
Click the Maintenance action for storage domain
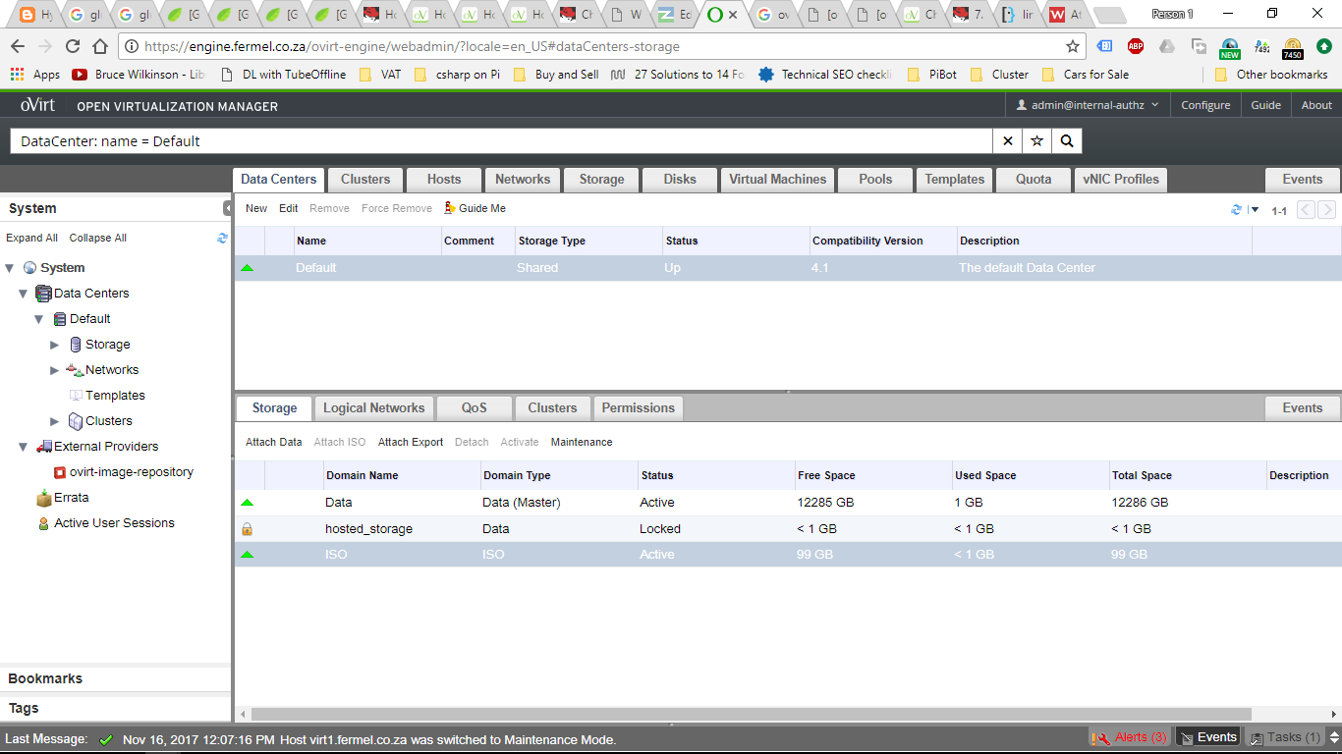point(582,442)
